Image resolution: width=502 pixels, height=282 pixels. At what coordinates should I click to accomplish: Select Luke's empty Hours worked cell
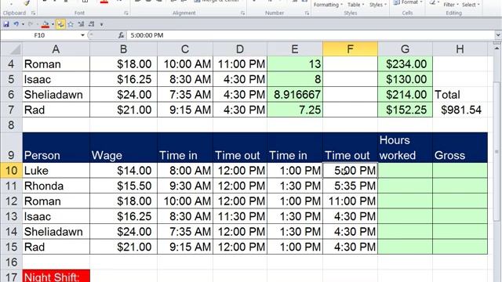pos(406,171)
